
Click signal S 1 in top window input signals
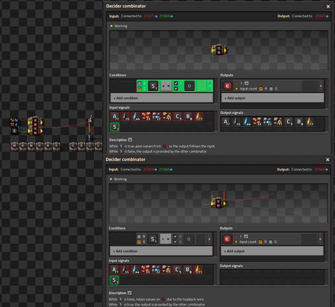click(x=115, y=127)
